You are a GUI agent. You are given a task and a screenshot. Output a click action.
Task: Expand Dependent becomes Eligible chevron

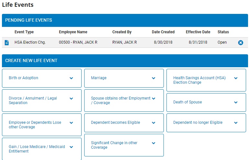(153, 123)
